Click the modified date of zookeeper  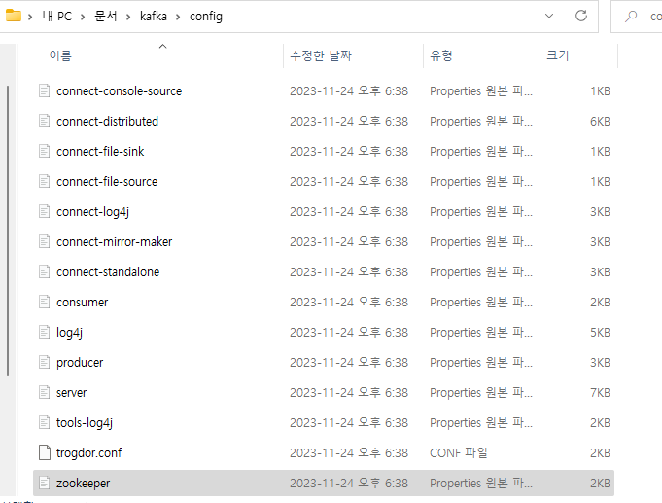click(349, 484)
